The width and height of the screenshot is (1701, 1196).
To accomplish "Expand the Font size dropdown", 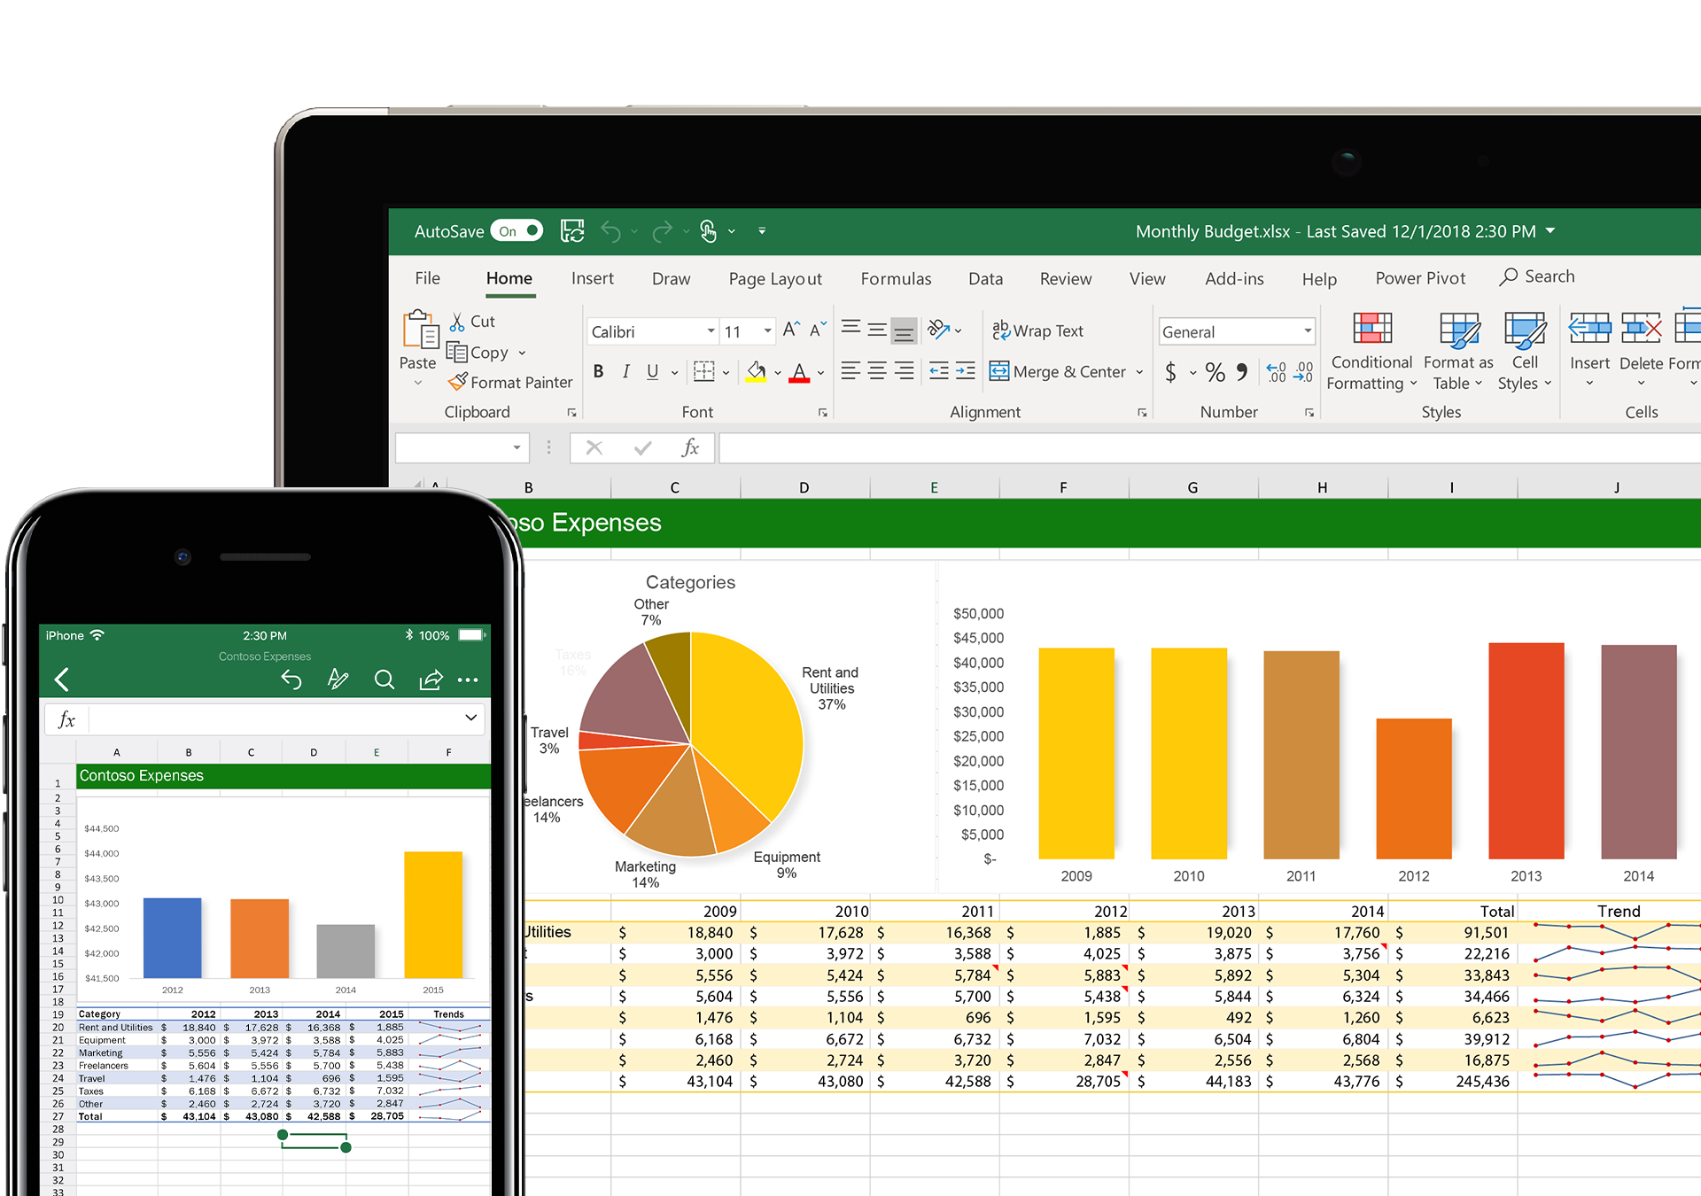I will 766,331.
